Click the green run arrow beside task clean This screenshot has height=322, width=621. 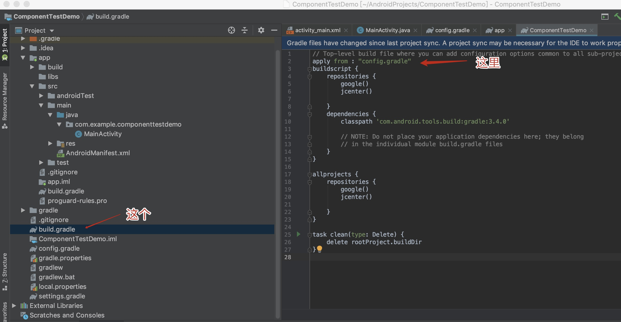click(x=298, y=234)
